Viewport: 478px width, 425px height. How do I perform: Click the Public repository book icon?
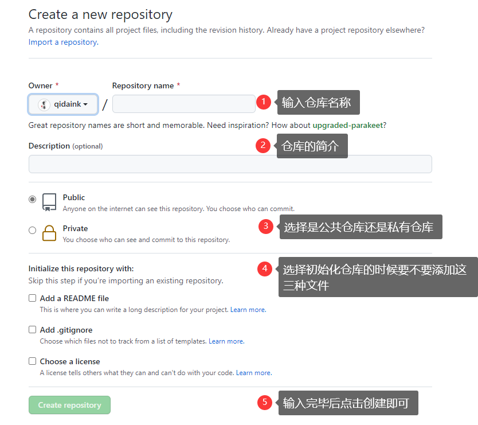(49, 202)
